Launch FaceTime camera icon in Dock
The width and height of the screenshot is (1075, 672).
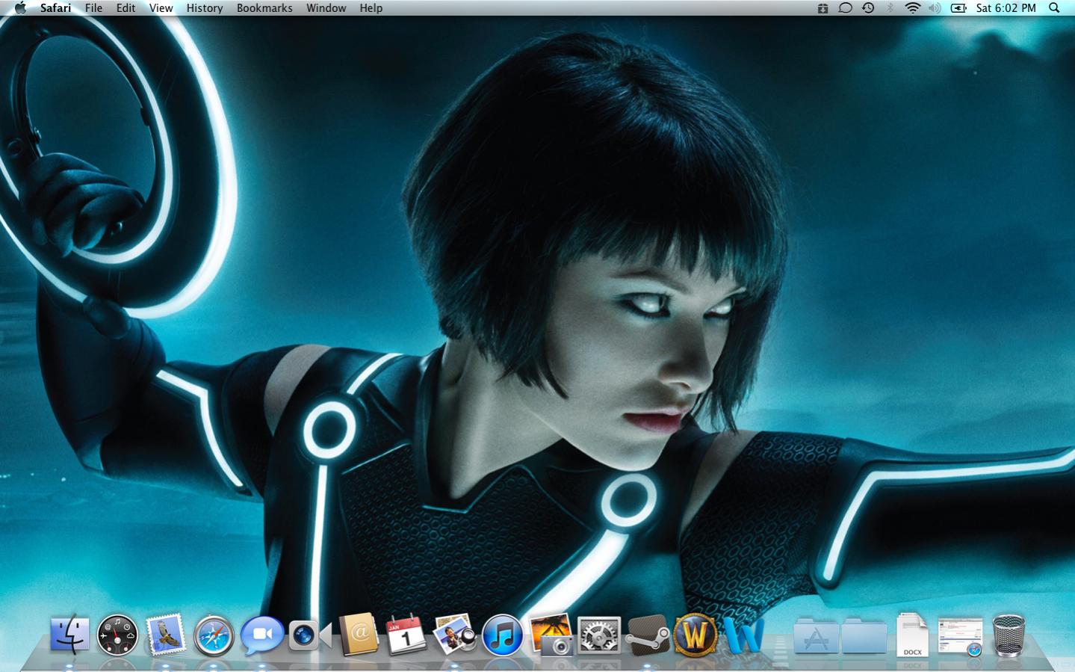(x=309, y=635)
